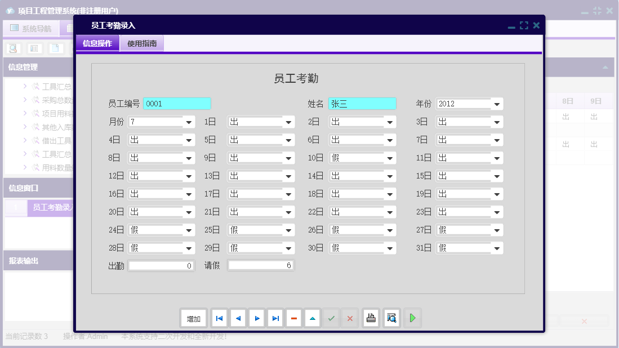Screen dimensions: 619x348
Task: Click the 增加 button to add a record
Action: (194, 318)
